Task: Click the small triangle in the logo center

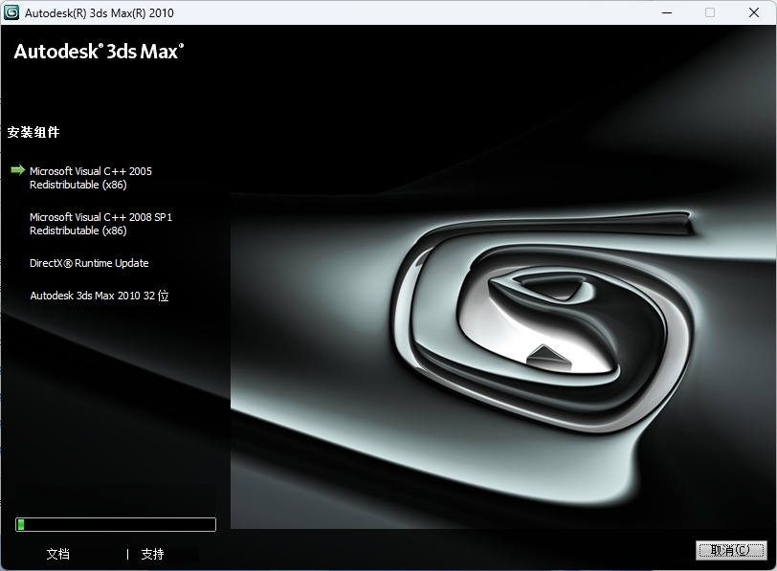Action: [544, 353]
